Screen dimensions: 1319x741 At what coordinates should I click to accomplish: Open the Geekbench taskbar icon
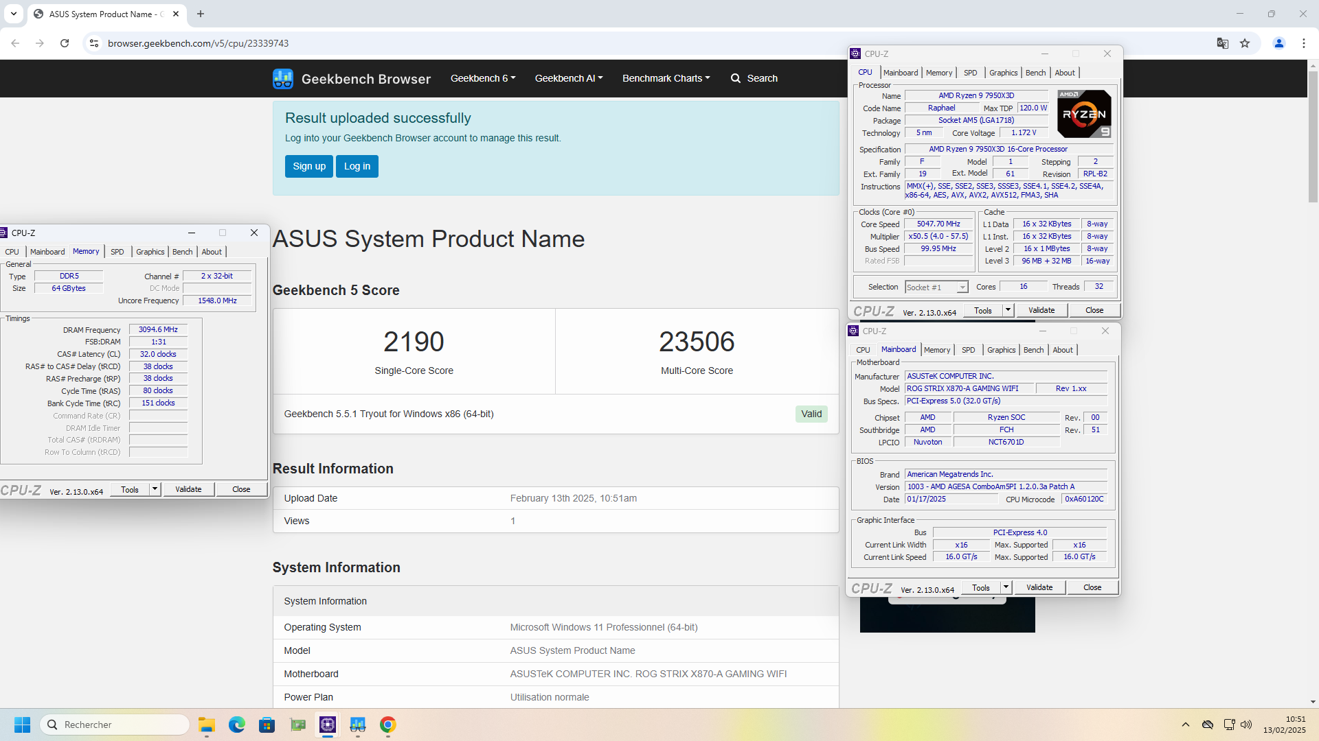click(x=358, y=725)
